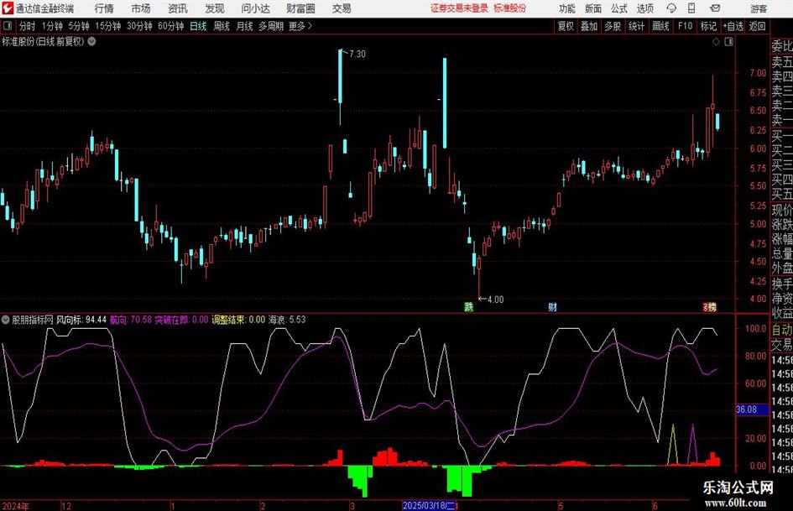
Task: Open the 财富圈 menu
Action: coord(300,8)
